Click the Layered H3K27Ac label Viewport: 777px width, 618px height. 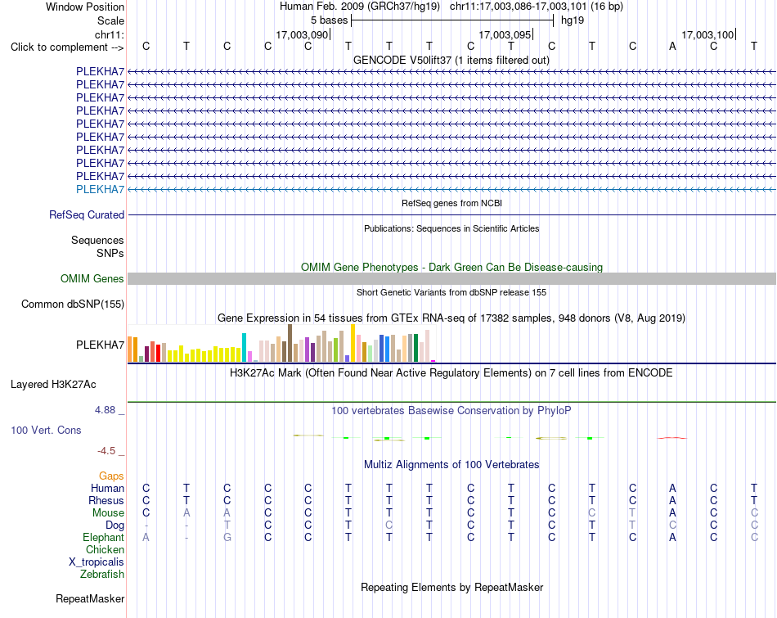point(53,385)
